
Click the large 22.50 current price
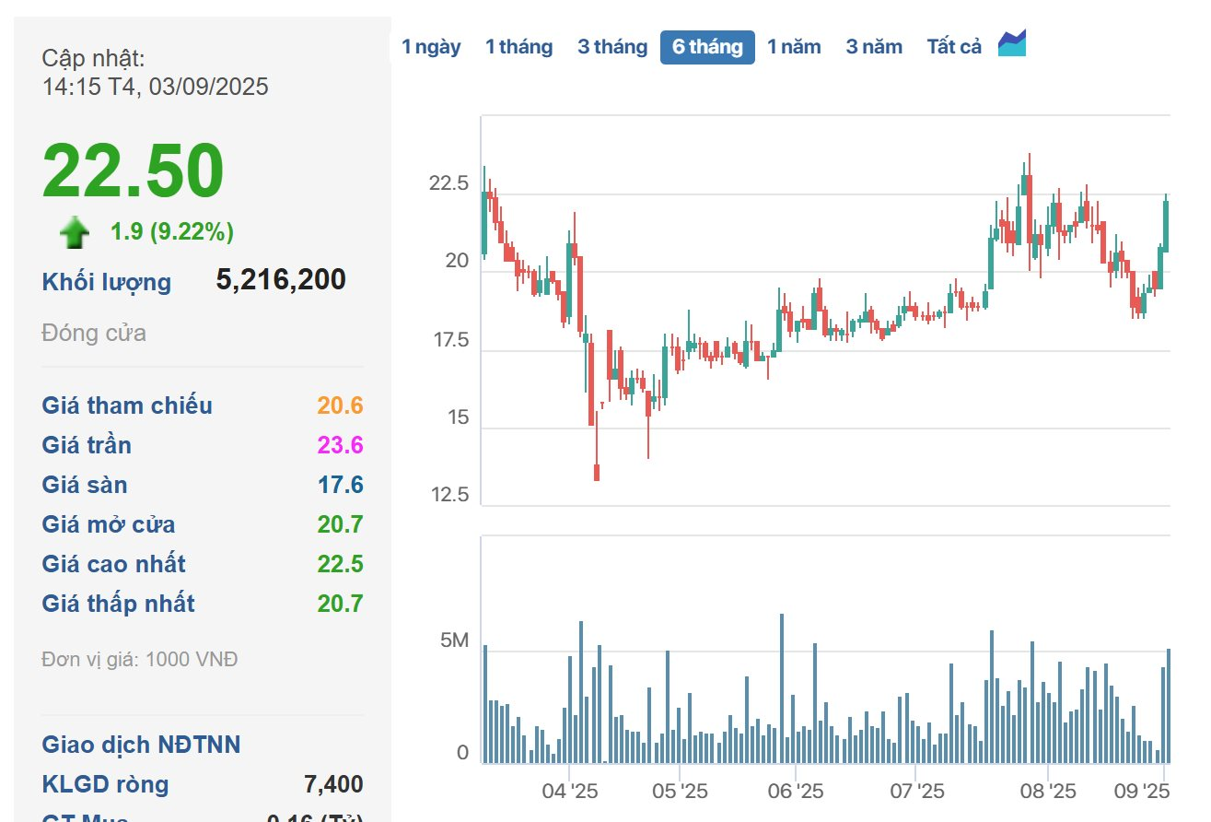click(134, 171)
